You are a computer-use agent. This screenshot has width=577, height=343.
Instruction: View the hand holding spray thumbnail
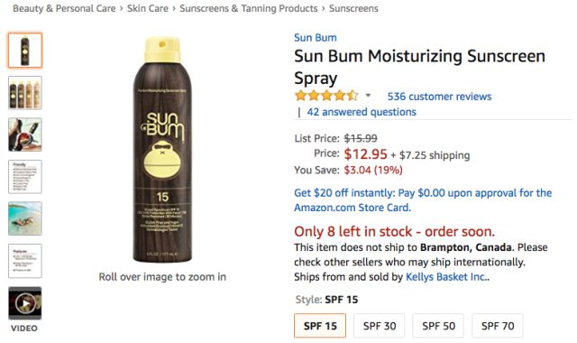[x=25, y=134]
